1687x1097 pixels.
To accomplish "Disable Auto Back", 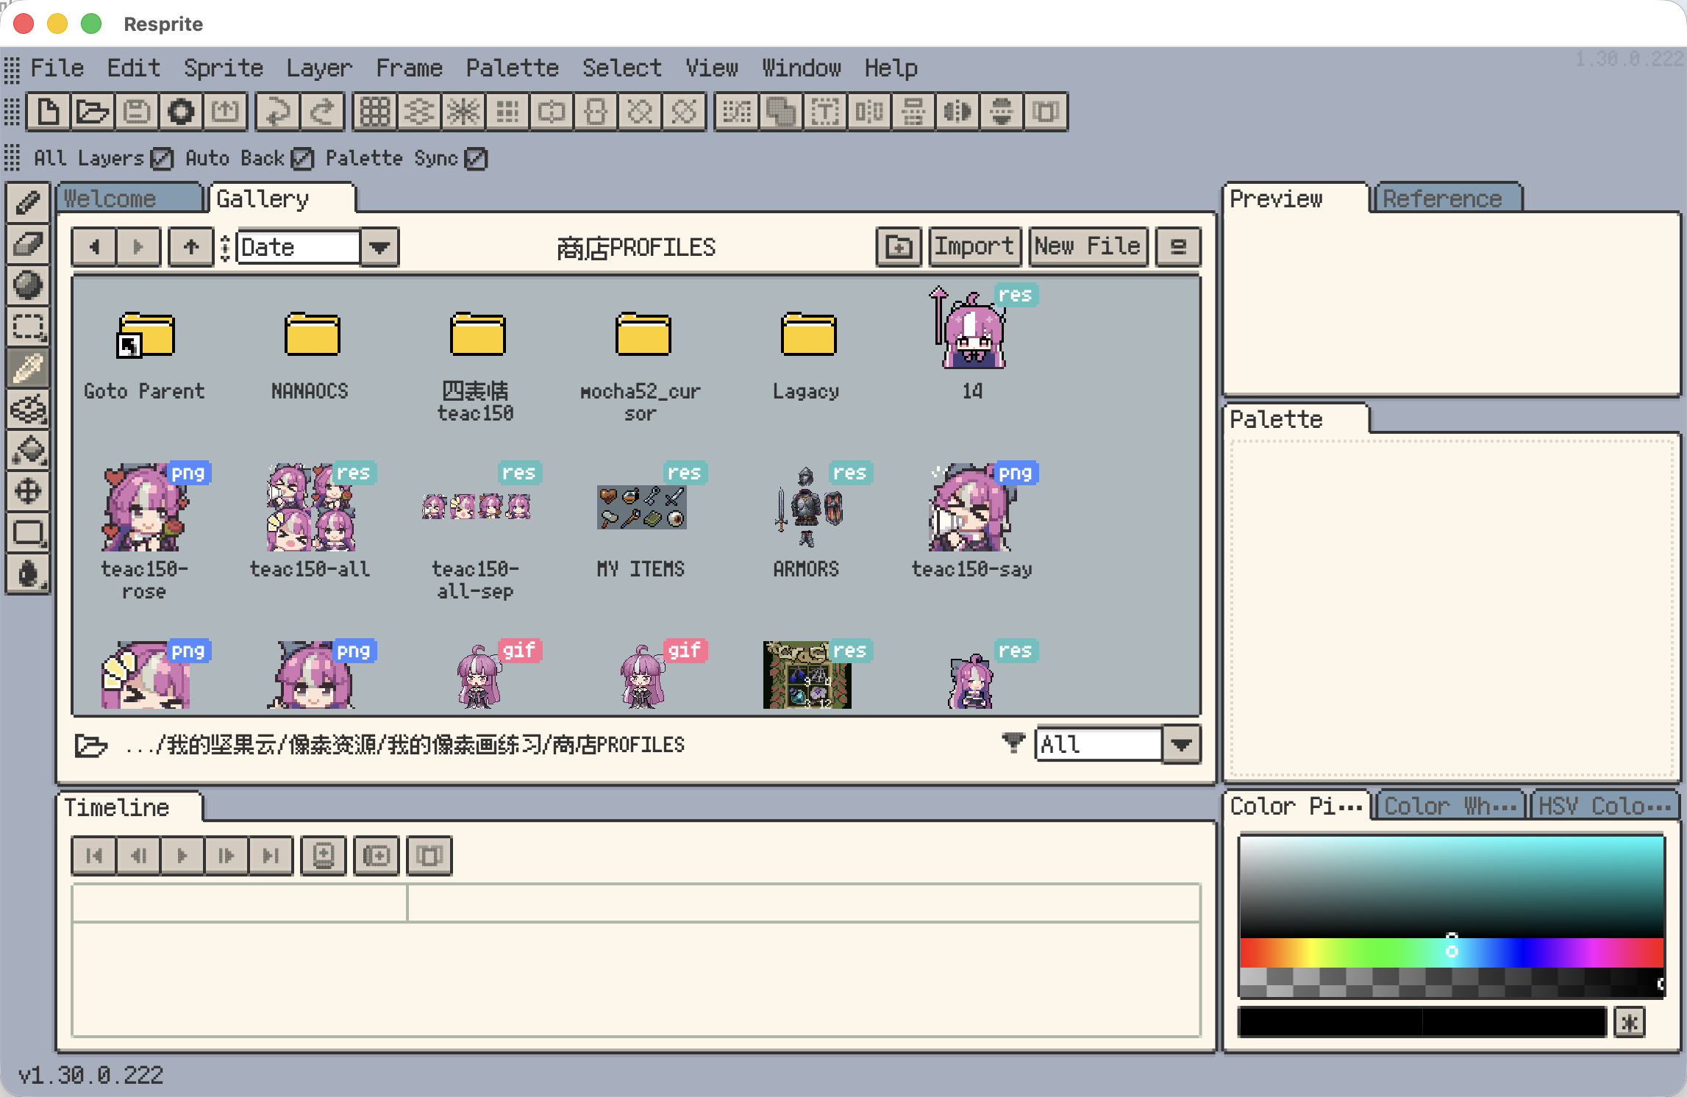I will click(x=303, y=159).
